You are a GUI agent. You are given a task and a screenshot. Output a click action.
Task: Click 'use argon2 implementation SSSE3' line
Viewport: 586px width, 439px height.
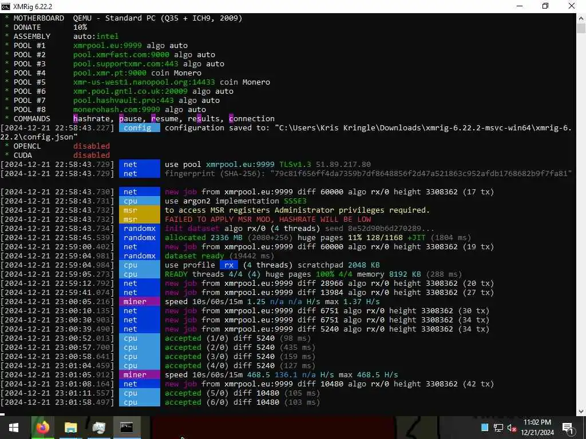click(x=235, y=201)
